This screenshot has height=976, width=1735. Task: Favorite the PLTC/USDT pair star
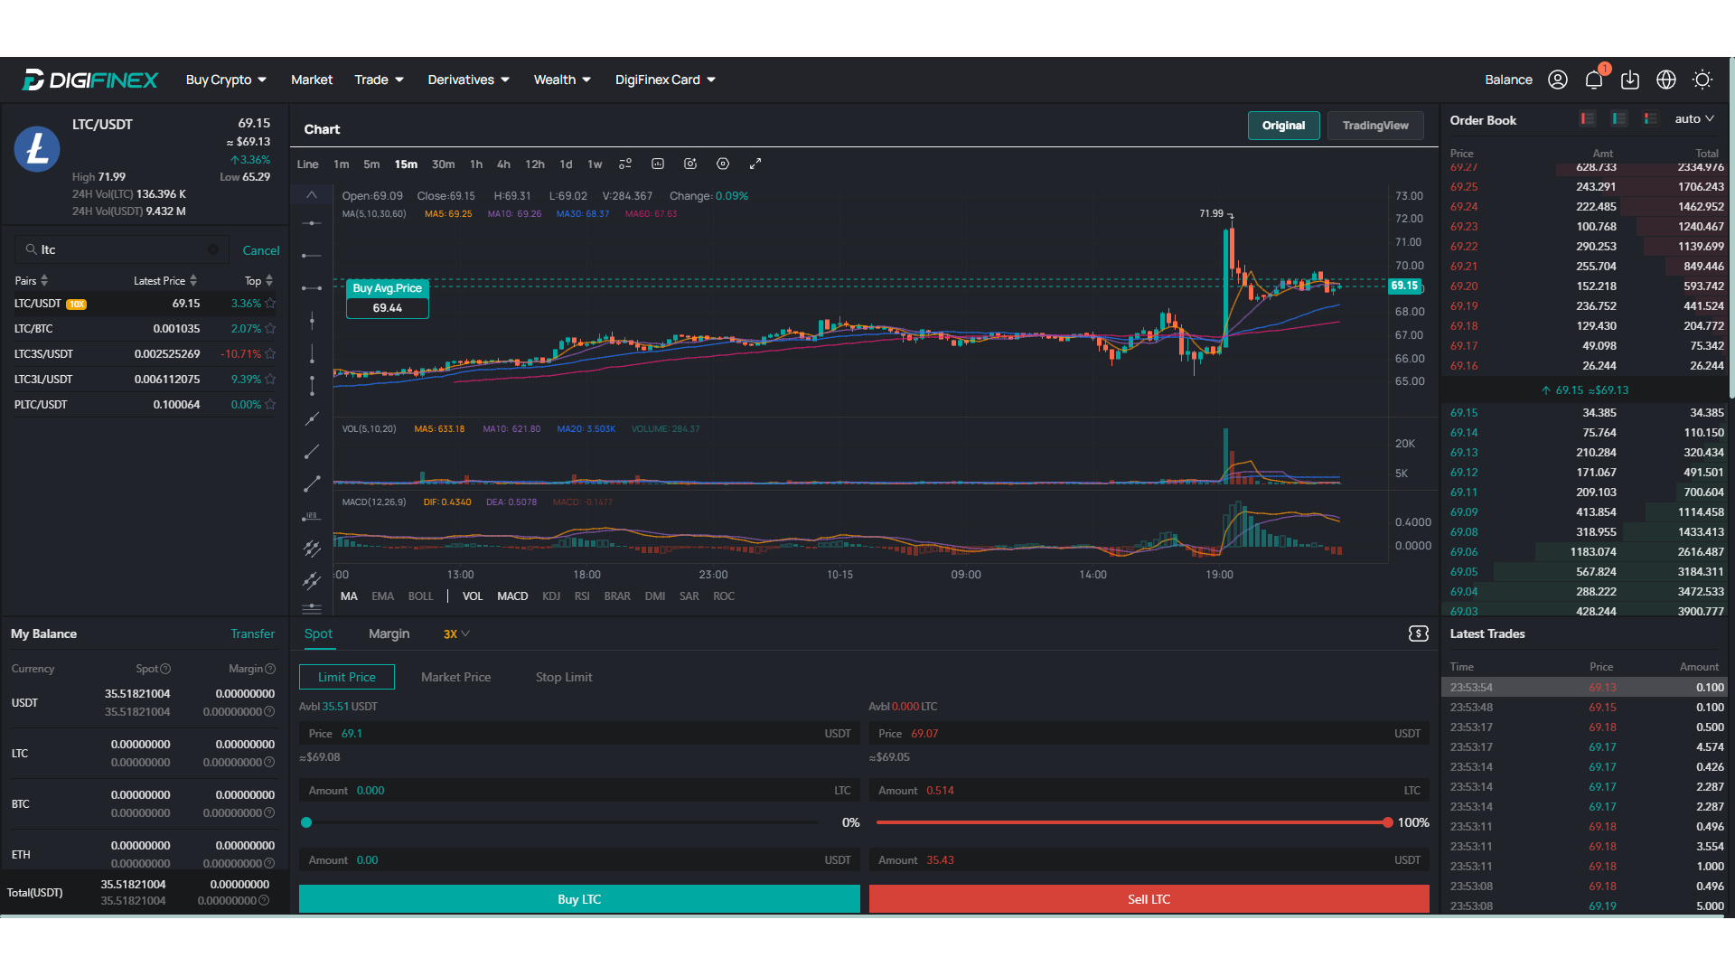(x=270, y=405)
